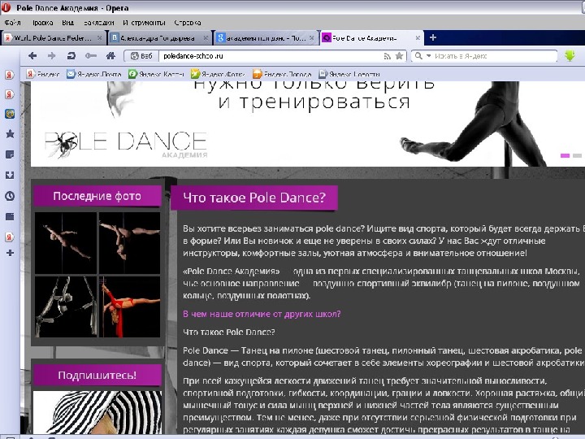Open the Справка menu
This screenshot has height=439, width=585.
pyautogui.click(x=188, y=23)
